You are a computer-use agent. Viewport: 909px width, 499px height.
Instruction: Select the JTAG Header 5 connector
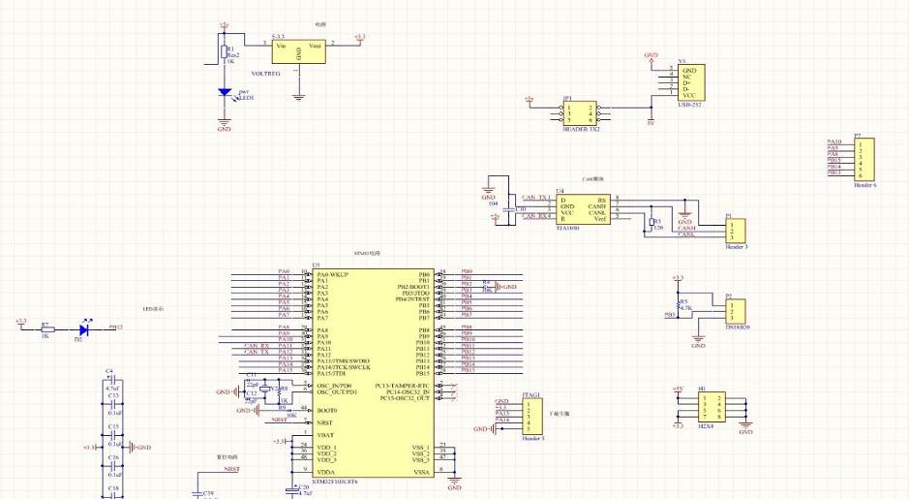point(532,416)
